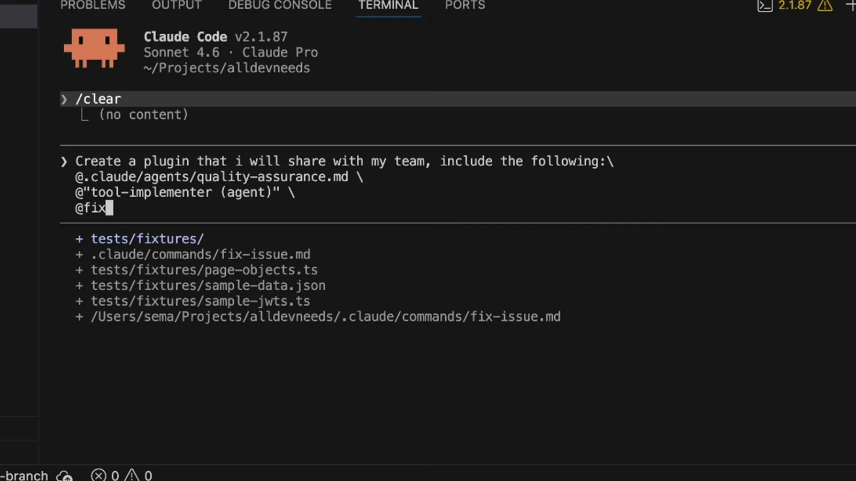Switch to the TERMINAL tab
Viewport: 856px width, 481px height.
[x=388, y=5]
